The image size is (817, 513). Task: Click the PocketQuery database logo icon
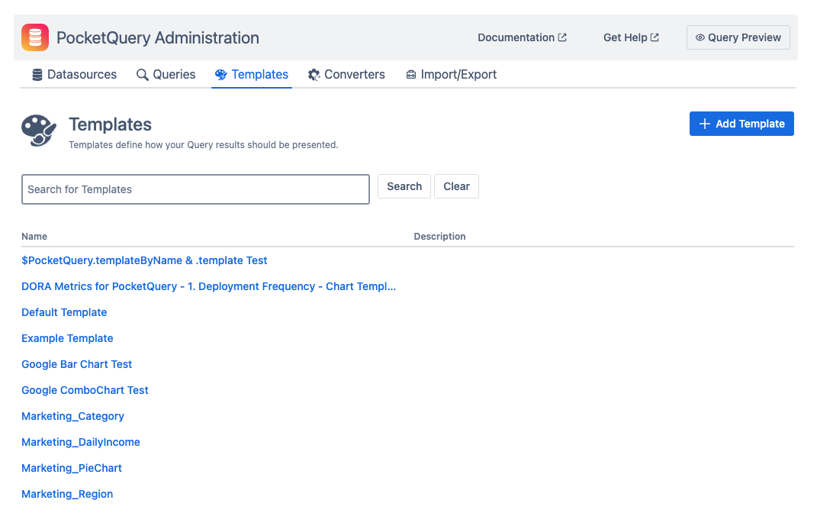tap(34, 37)
